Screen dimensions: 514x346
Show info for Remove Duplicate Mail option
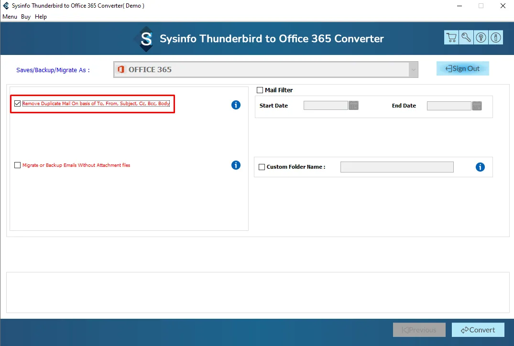click(236, 105)
